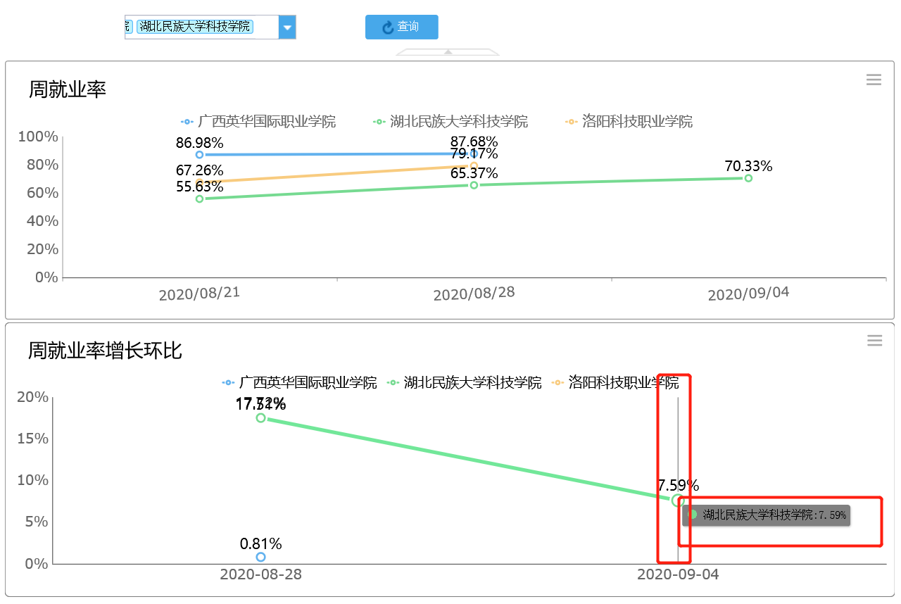Click the 2020-08-28 axis label in lower chart
The width and height of the screenshot is (901, 604).
260,574
